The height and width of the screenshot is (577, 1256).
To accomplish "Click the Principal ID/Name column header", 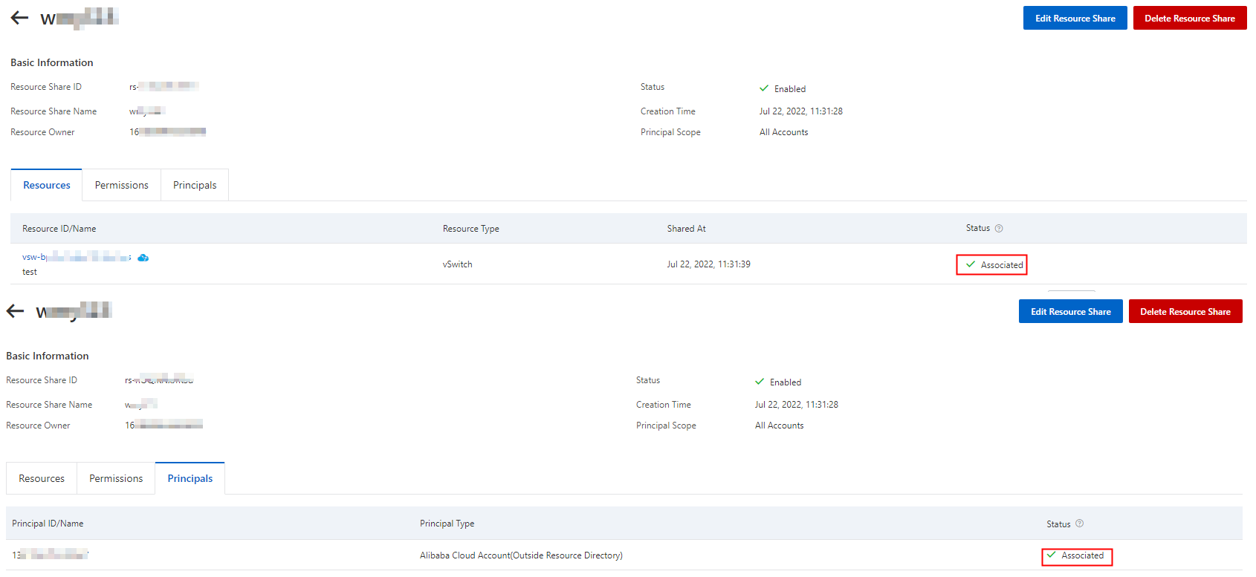I will [x=48, y=524].
